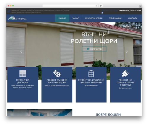
Task: Open РЕМОНТ ВЪНШНИ РОЛЕТНИ ЩОРИ heading
Action: pyautogui.click(x=57, y=81)
